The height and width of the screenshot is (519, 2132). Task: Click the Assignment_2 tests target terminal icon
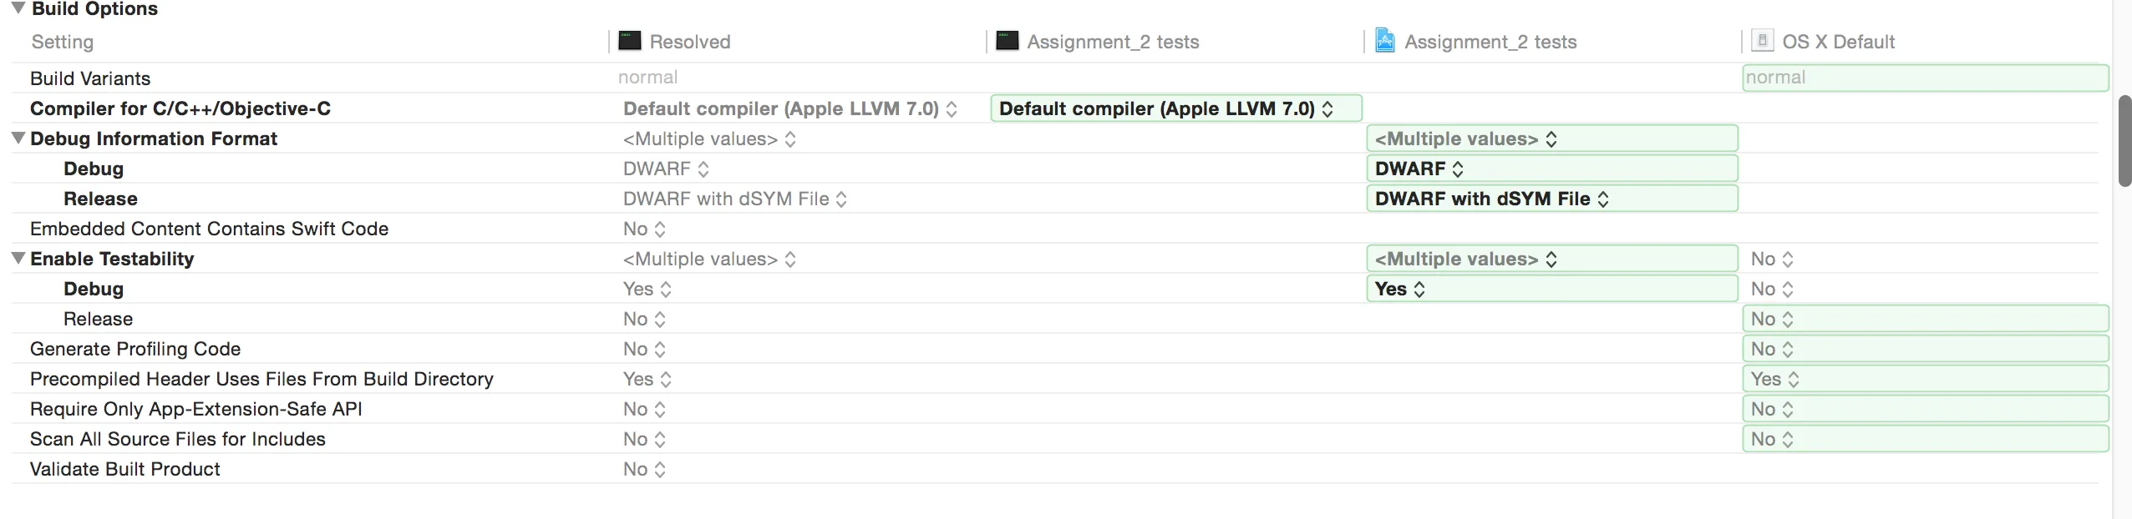point(1008,41)
